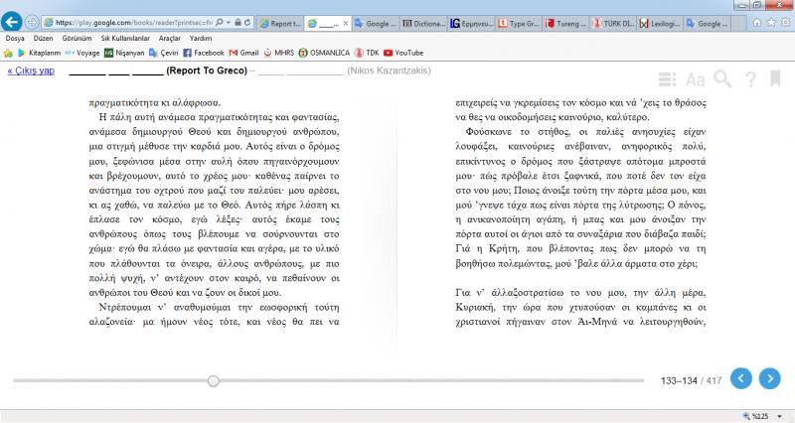This screenshot has width=795, height=423.
Task: Click the Report To Greco book title
Action: coord(207,70)
